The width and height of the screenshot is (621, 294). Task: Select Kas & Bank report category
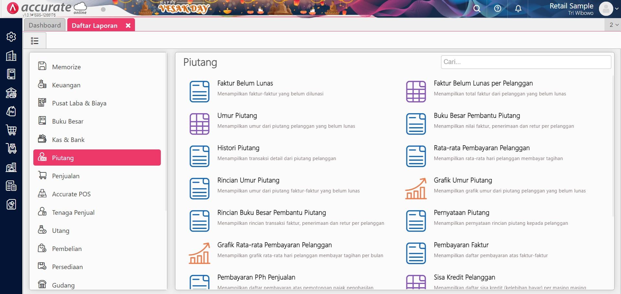68,140
